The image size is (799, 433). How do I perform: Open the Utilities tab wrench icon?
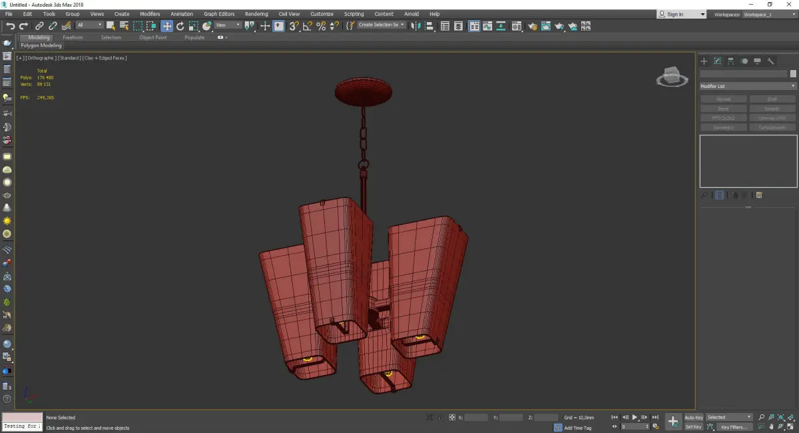770,61
